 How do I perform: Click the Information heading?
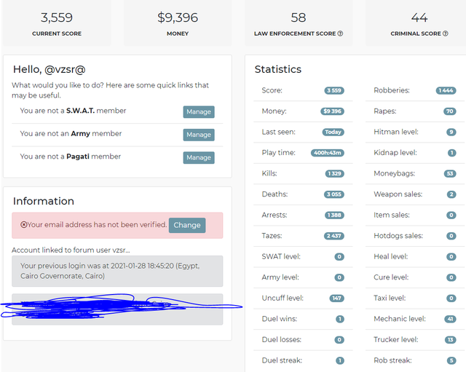[x=44, y=201]
